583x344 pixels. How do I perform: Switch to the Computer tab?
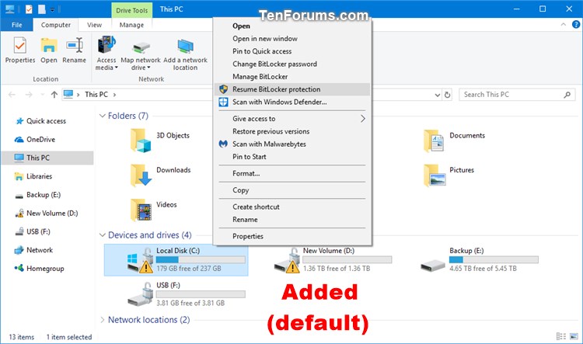[x=56, y=25]
